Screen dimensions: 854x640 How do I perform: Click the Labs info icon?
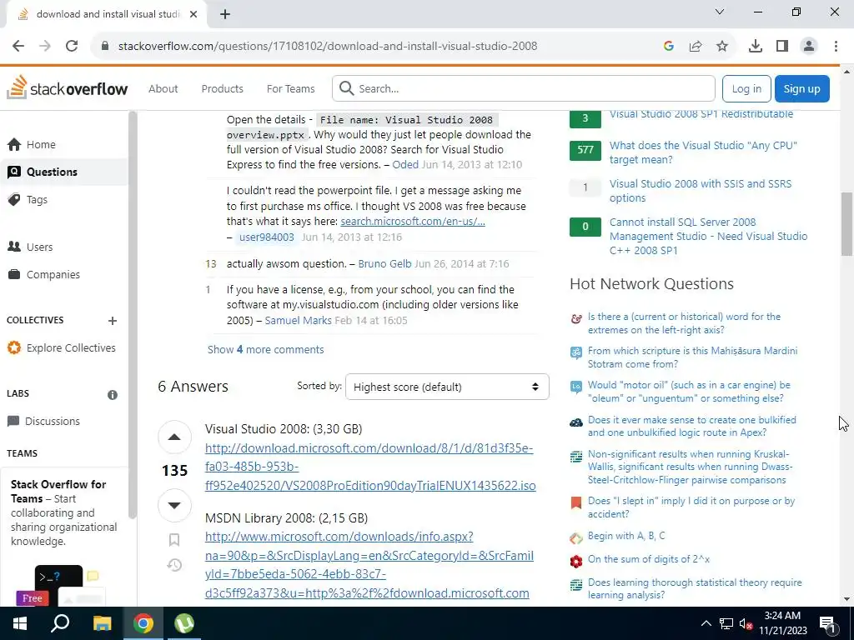tap(113, 394)
